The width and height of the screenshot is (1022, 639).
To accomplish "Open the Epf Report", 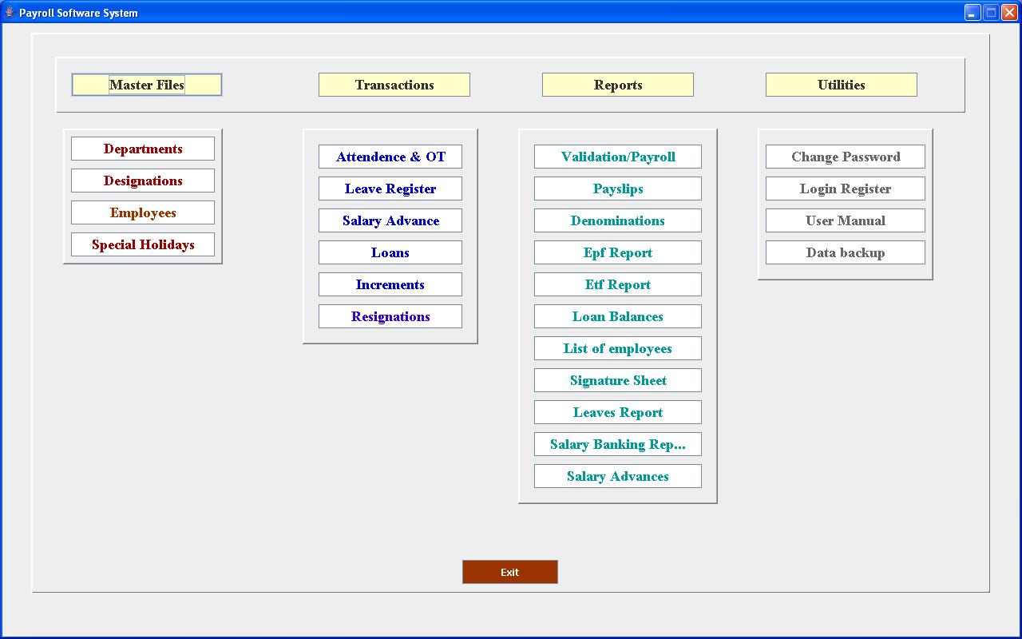I will tap(617, 252).
